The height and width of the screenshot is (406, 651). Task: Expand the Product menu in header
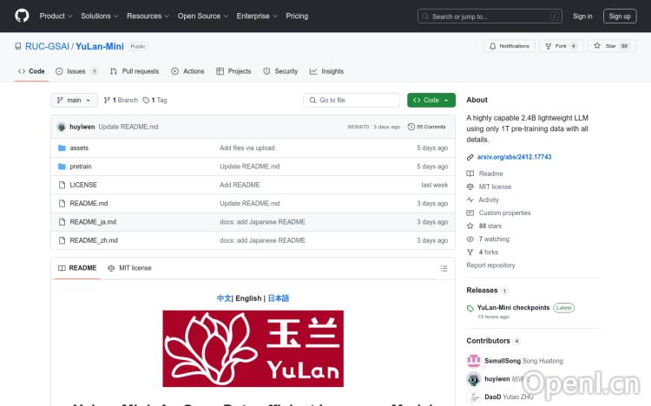point(56,16)
